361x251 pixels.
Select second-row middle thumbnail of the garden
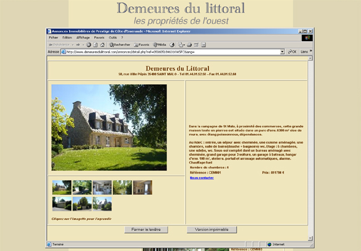tap(82, 204)
